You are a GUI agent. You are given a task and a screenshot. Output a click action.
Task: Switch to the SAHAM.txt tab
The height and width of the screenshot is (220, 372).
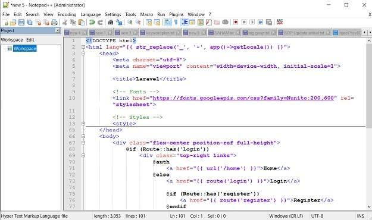[224, 33]
